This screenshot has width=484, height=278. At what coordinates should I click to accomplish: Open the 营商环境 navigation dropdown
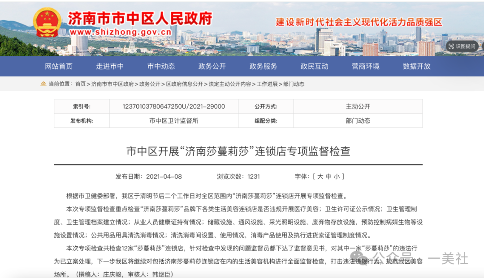(x=365, y=66)
